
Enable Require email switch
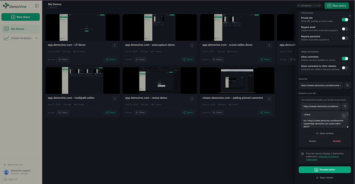pyautogui.click(x=345, y=29)
